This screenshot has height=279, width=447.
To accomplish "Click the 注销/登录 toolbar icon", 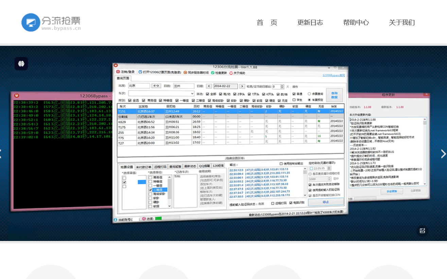I will [118, 72].
